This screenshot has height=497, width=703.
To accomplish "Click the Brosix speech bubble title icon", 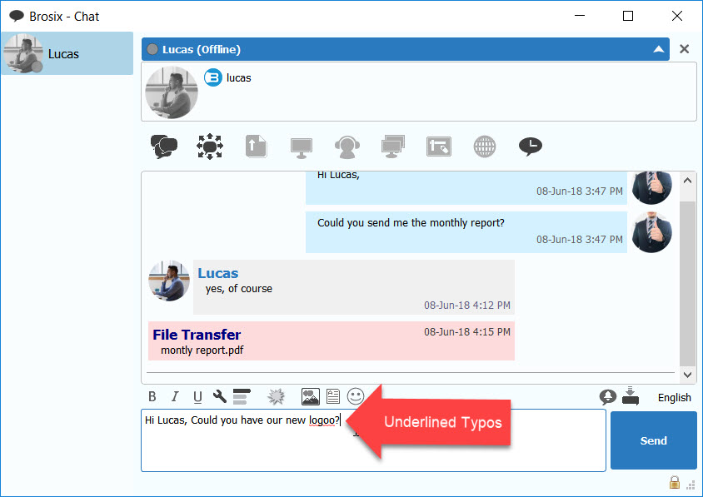I will (17, 16).
